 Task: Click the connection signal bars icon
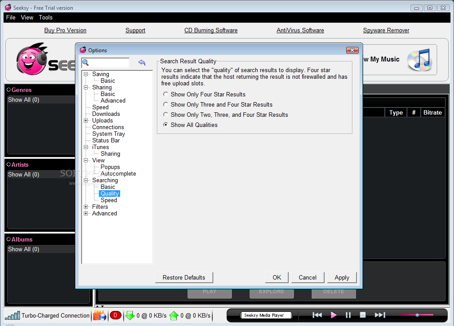click(12, 315)
